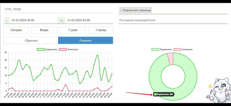231x106 pixels.
Task: Select the Сегодня period preset
Action: [x=16, y=30]
